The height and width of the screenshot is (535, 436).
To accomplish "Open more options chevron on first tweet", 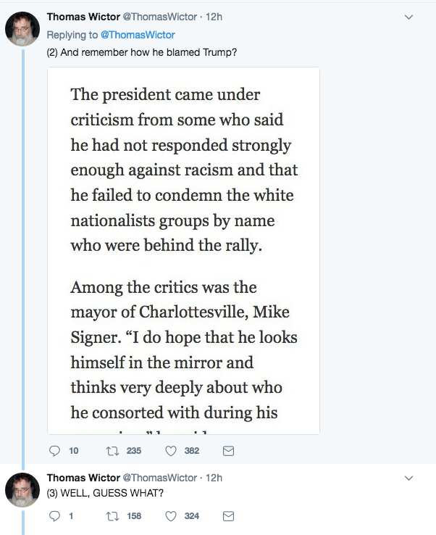I will pos(408,17).
